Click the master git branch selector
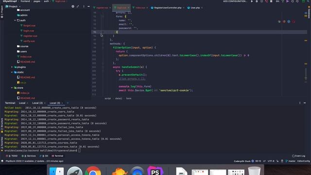This screenshot has width=311, height=175. point(291,161)
